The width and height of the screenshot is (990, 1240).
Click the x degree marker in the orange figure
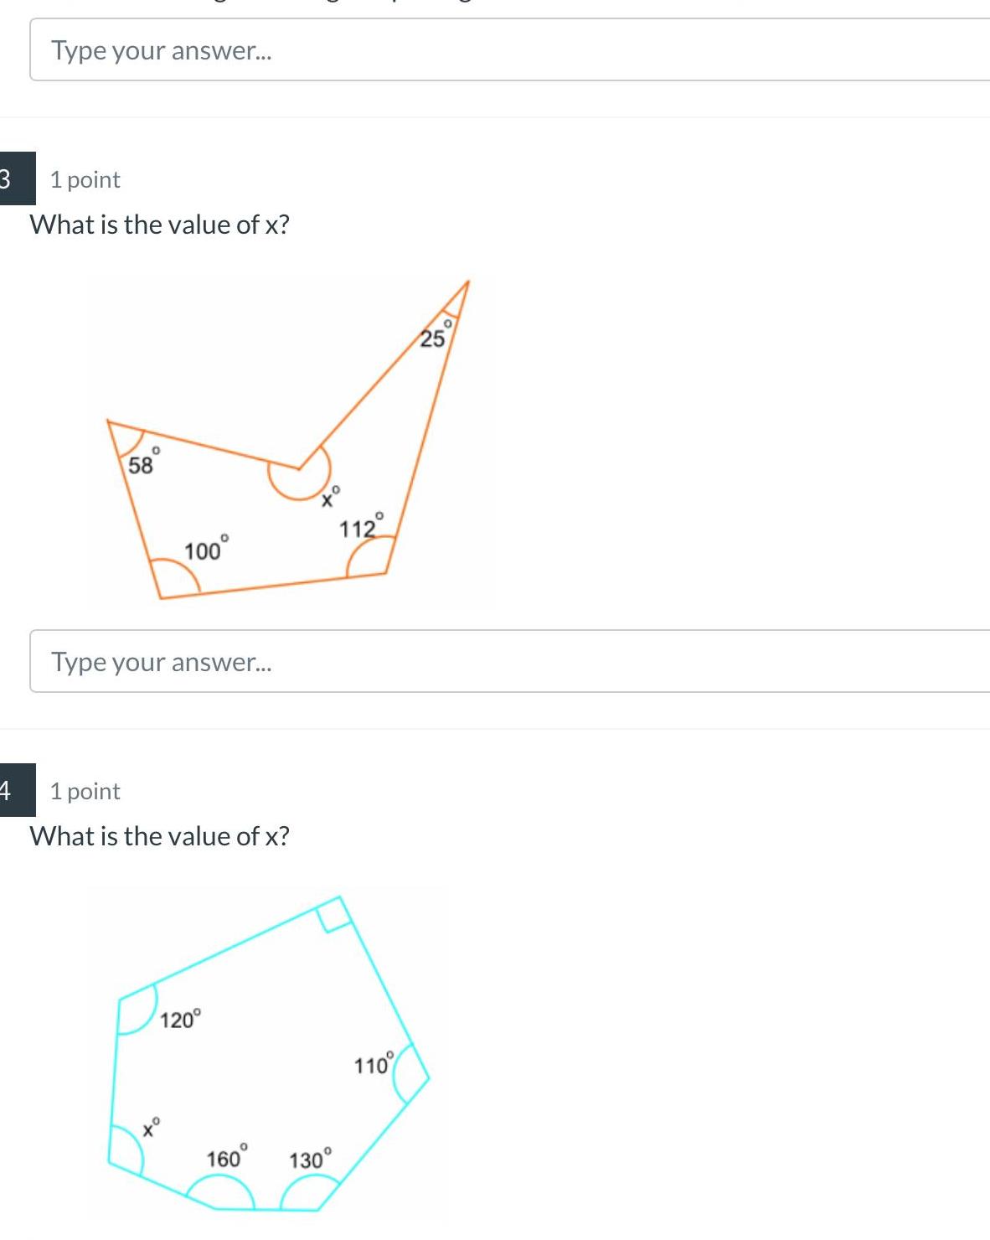pyautogui.click(x=327, y=499)
